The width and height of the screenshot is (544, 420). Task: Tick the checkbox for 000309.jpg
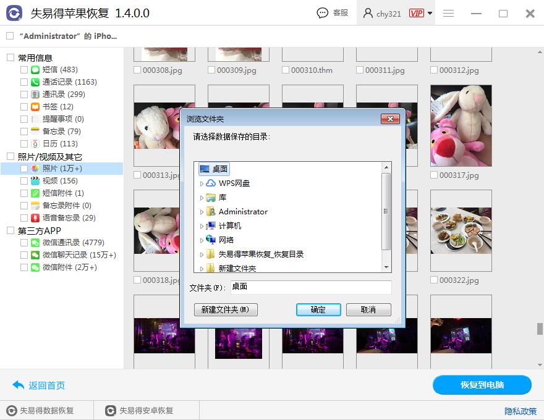(211, 70)
